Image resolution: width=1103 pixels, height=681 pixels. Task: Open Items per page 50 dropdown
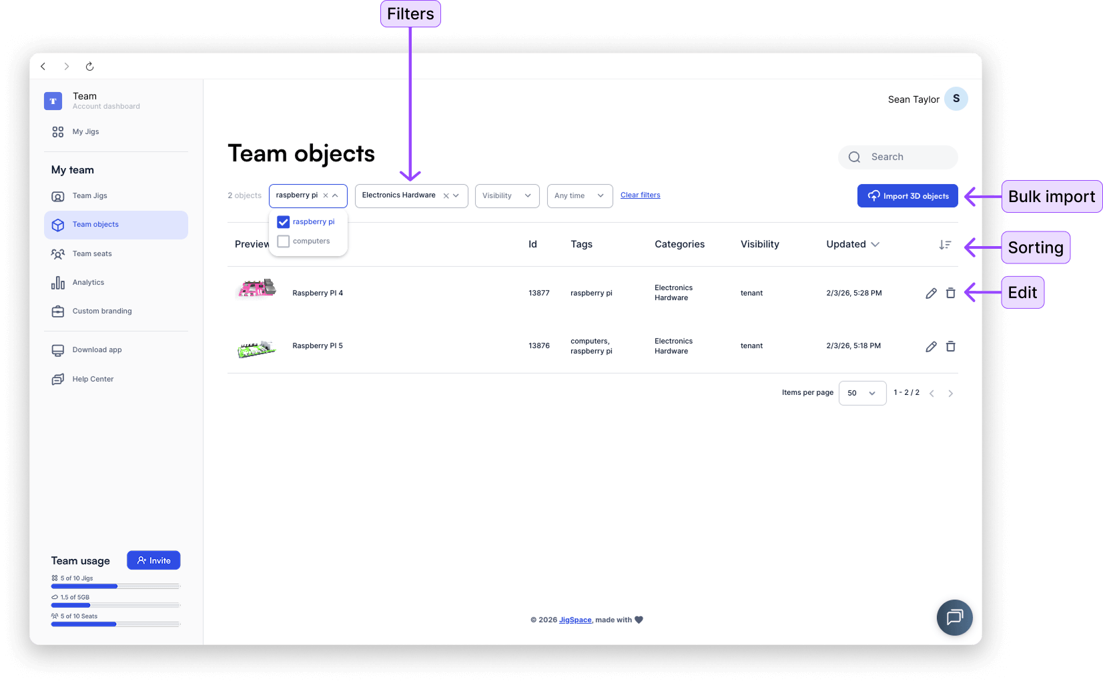click(862, 394)
